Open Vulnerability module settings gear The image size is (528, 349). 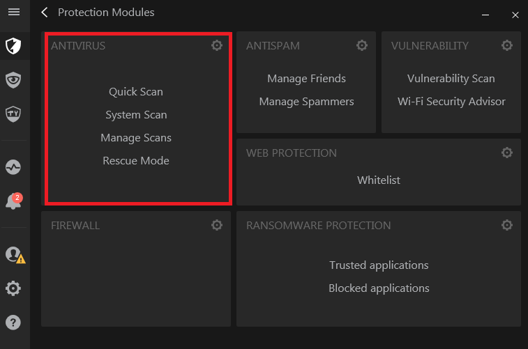click(x=507, y=45)
